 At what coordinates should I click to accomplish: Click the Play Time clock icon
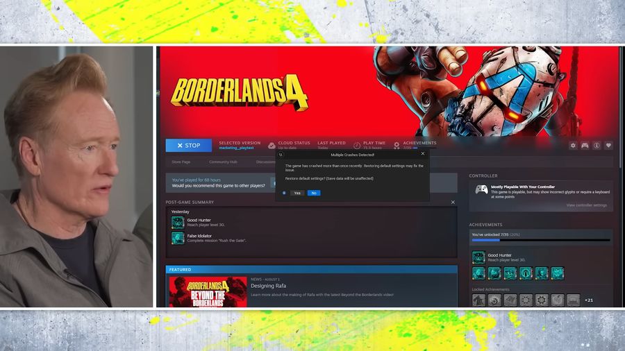357,145
